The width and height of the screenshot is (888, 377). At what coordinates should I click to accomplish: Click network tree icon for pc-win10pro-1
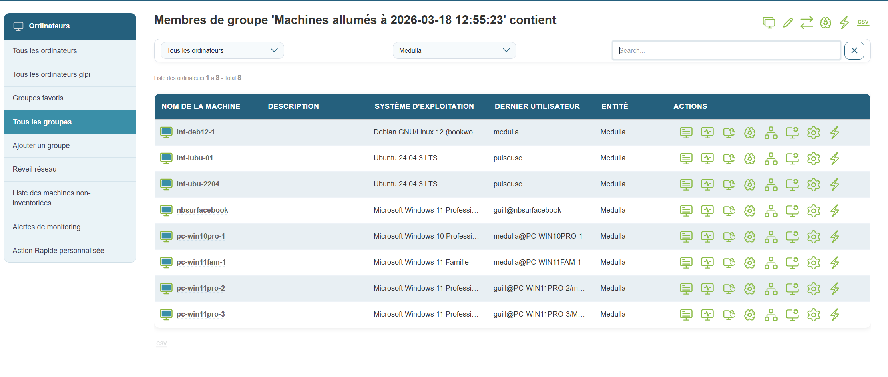point(771,237)
